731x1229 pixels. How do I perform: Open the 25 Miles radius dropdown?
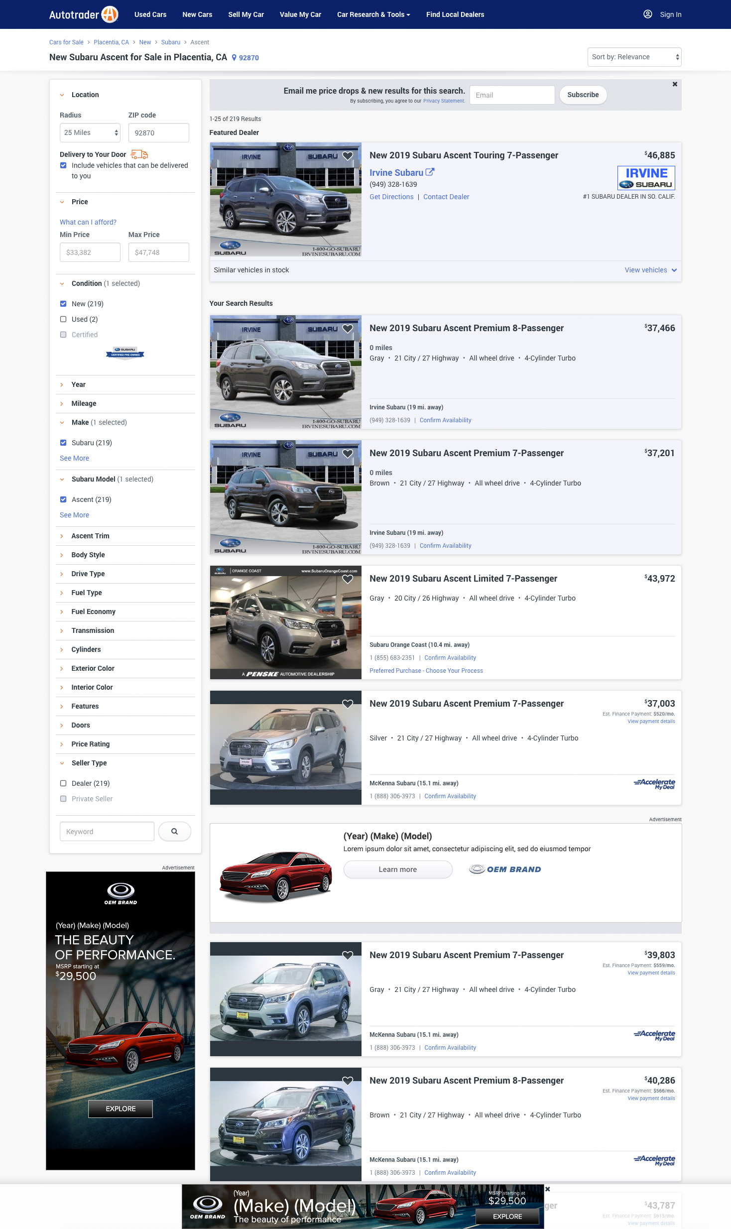pyautogui.click(x=90, y=132)
